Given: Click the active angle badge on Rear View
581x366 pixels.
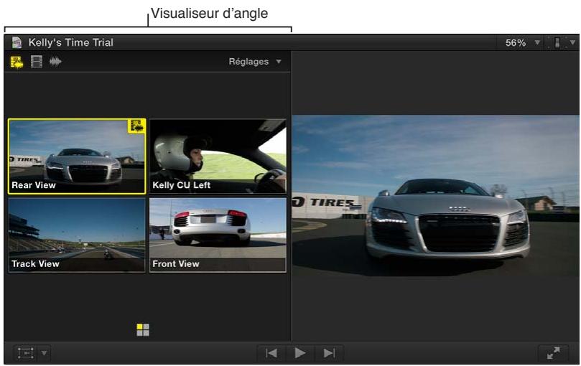Looking at the screenshot, I should [136, 126].
